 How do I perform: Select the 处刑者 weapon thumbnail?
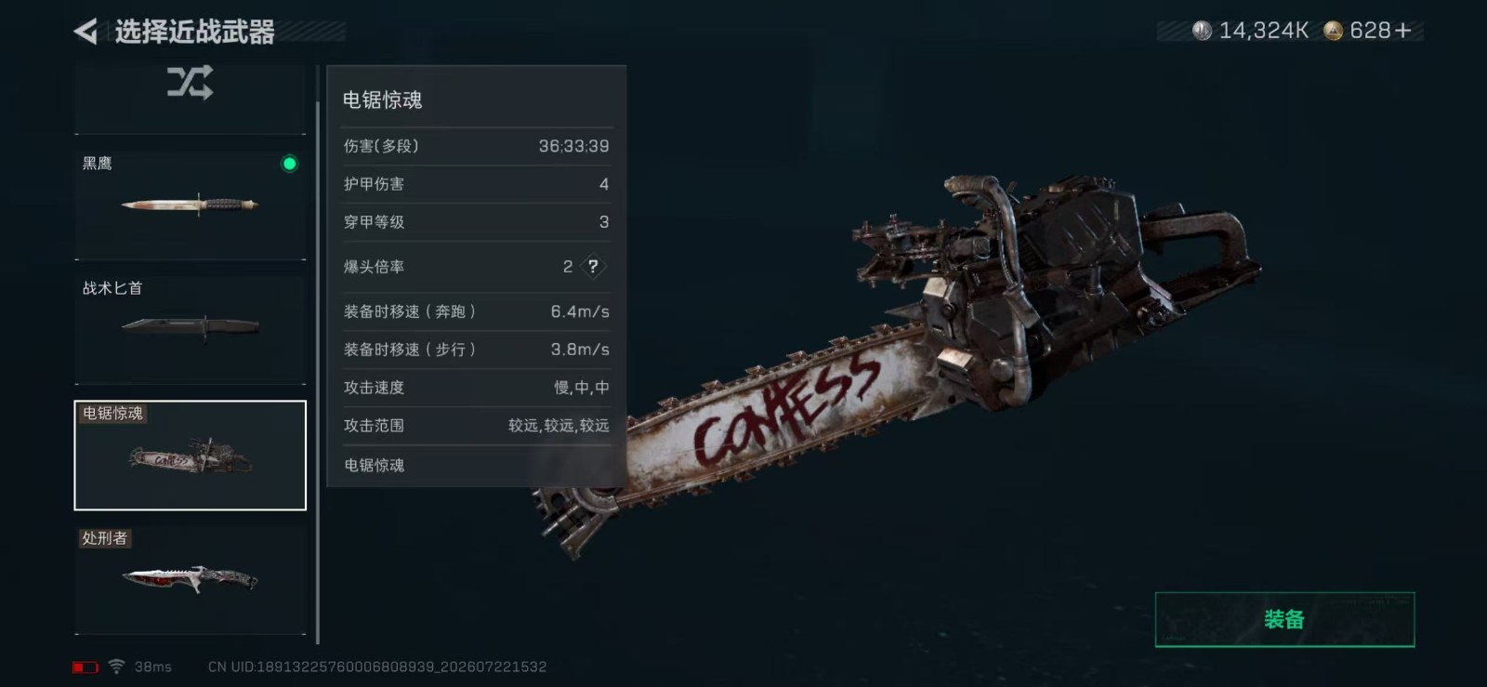tap(191, 580)
